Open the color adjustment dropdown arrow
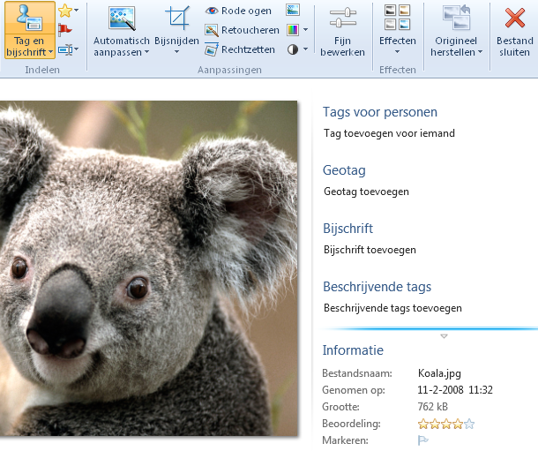This screenshot has height=451, width=538. click(305, 30)
